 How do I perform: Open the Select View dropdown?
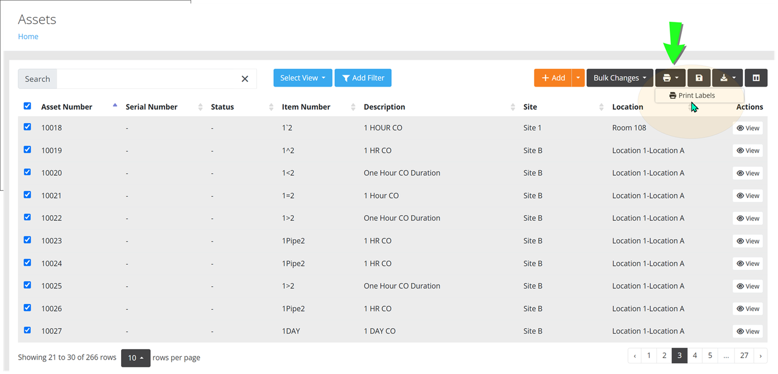click(x=303, y=78)
